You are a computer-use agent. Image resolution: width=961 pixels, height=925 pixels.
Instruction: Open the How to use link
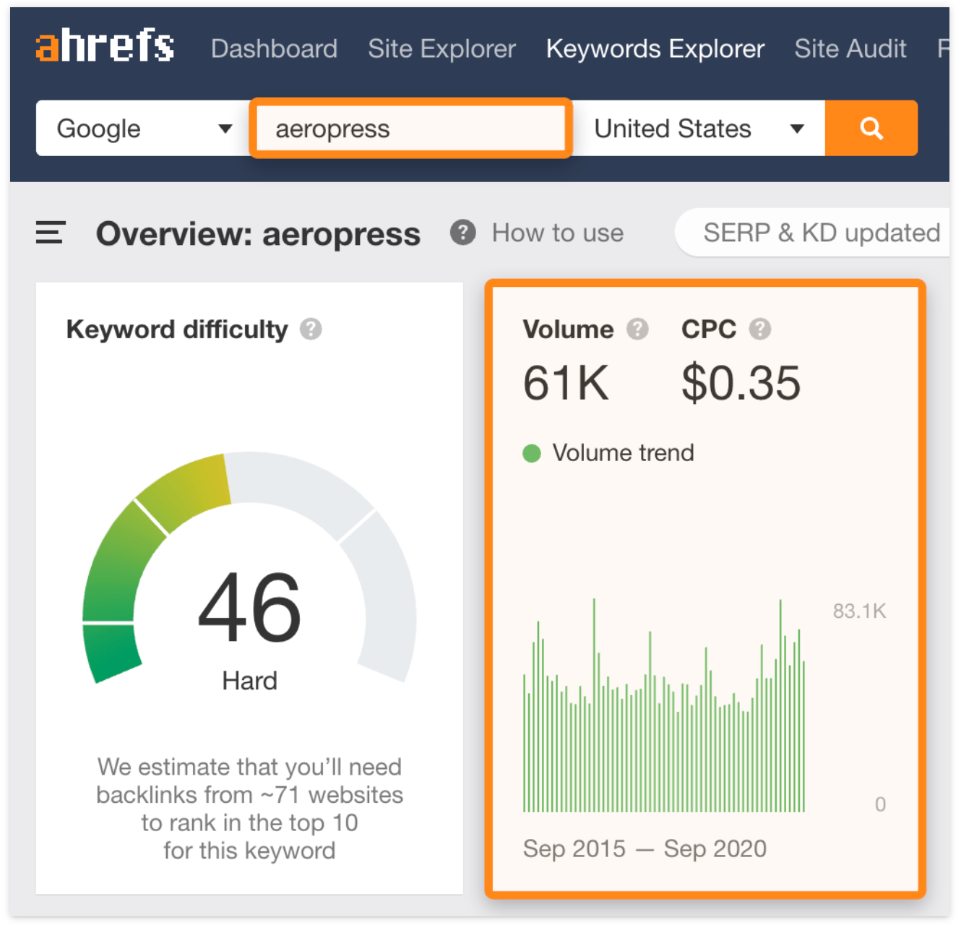[557, 233]
